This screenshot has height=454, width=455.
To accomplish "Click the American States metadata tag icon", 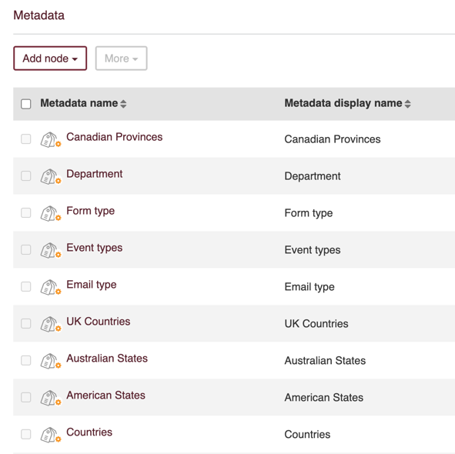I will pos(51,398).
